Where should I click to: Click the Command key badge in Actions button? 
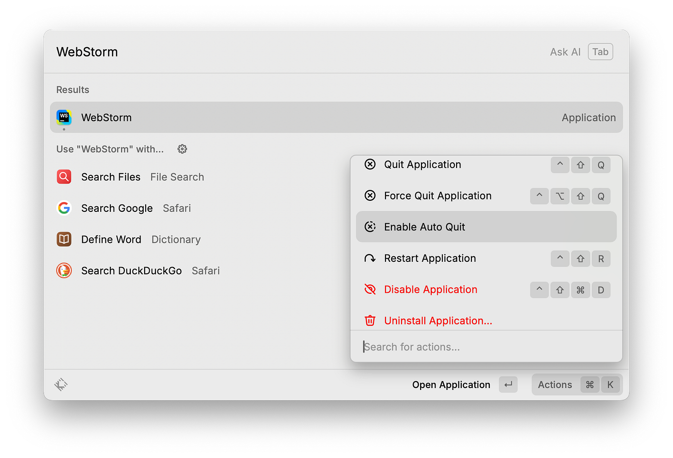(x=590, y=384)
